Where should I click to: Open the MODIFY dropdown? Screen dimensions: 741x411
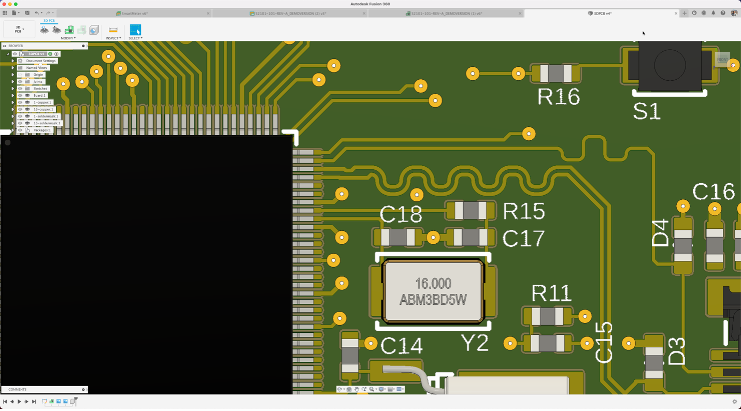(x=68, y=37)
